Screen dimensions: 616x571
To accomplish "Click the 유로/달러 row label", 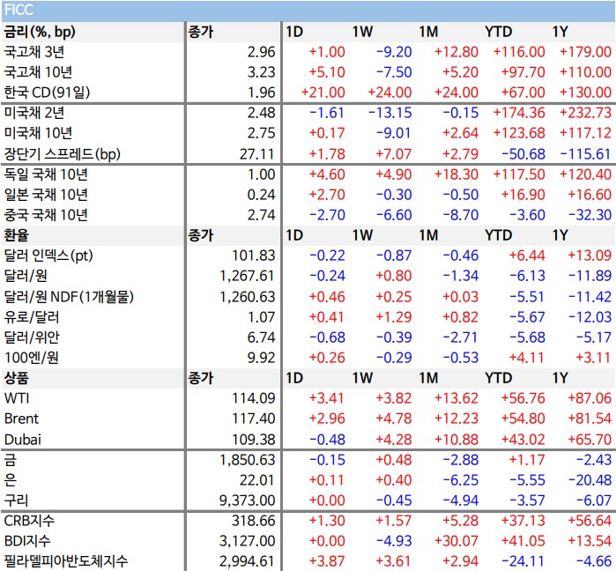I will (x=32, y=317).
